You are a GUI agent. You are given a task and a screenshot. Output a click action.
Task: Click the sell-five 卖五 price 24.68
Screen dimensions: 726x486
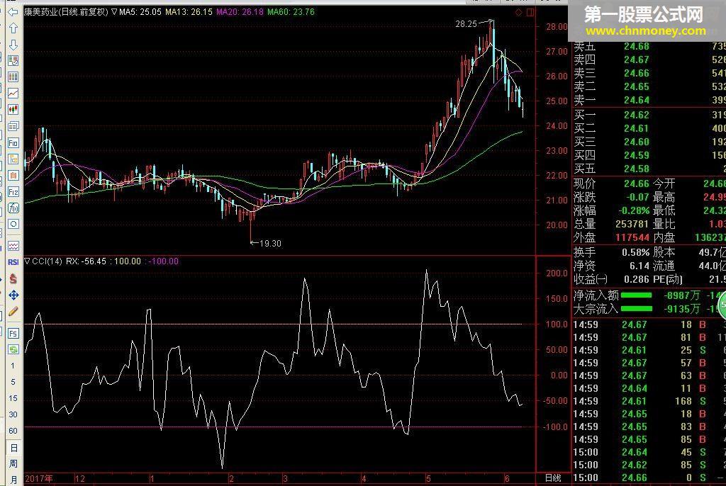click(x=636, y=46)
